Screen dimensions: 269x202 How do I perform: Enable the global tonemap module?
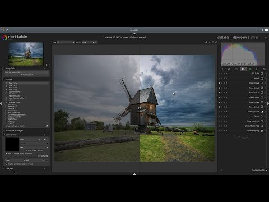262,126
